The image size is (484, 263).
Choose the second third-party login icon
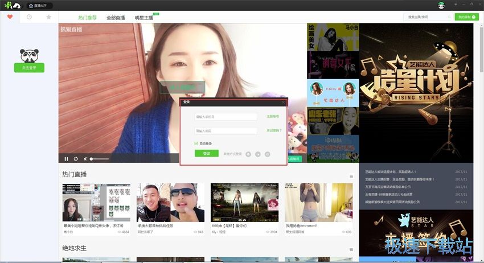(x=258, y=154)
